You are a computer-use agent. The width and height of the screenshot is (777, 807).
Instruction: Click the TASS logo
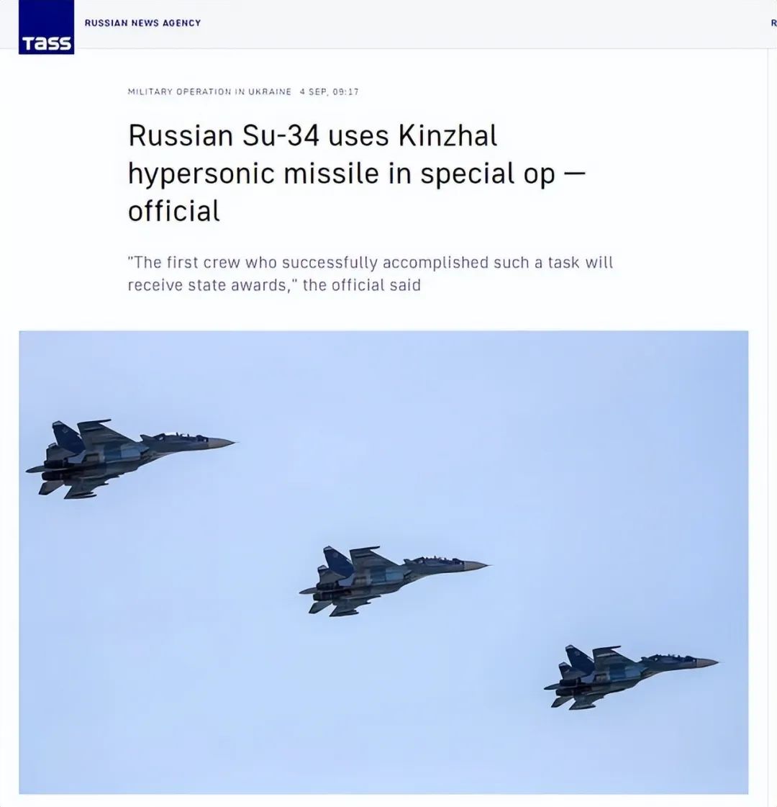(46, 27)
